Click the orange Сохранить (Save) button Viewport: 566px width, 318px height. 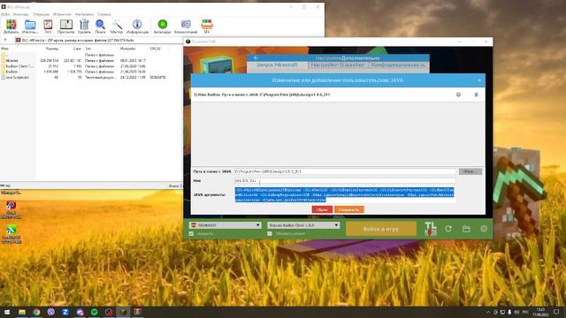tap(349, 209)
